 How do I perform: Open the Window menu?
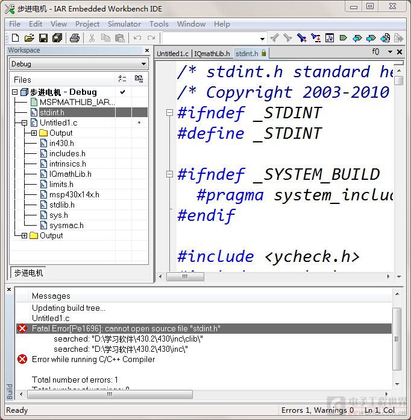pyautogui.click(x=191, y=24)
